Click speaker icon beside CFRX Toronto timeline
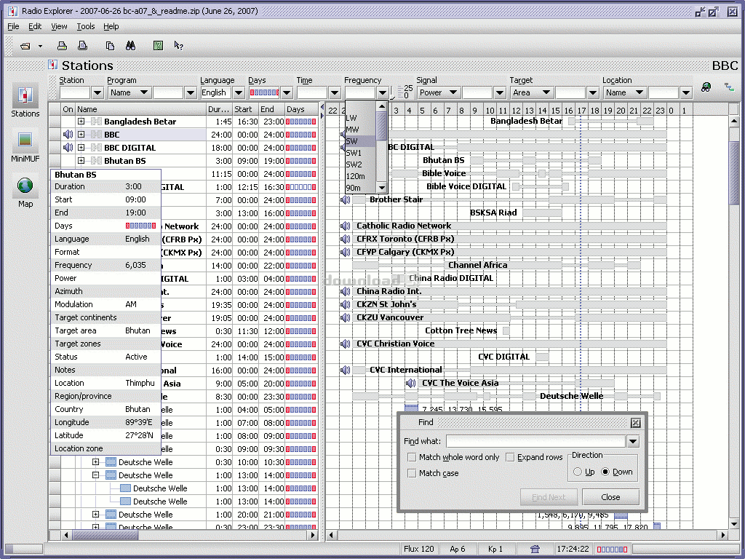 point(346,239)
